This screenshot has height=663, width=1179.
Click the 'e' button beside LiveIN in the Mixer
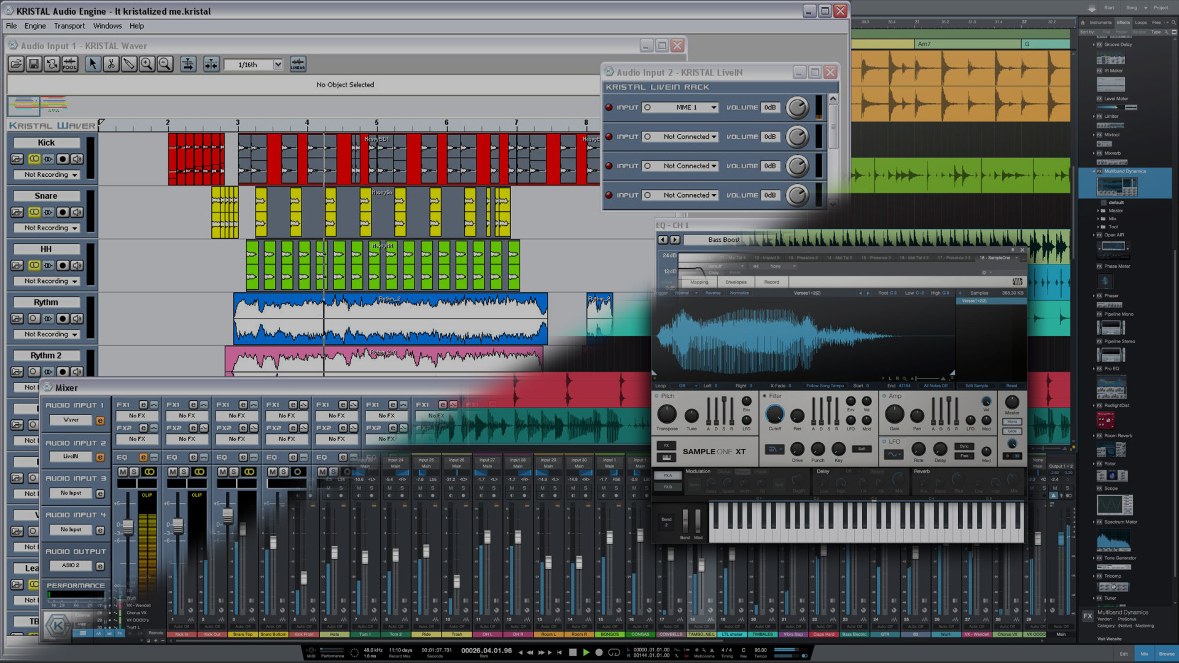(x=100, y=457)
